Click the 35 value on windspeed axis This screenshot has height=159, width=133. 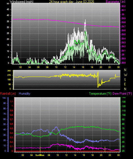8,21
